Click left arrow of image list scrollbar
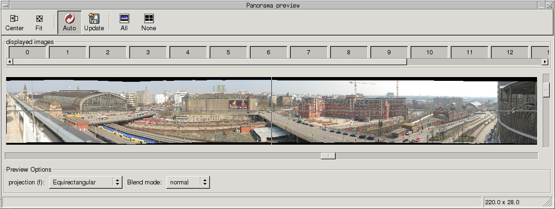 pos(9,61)
